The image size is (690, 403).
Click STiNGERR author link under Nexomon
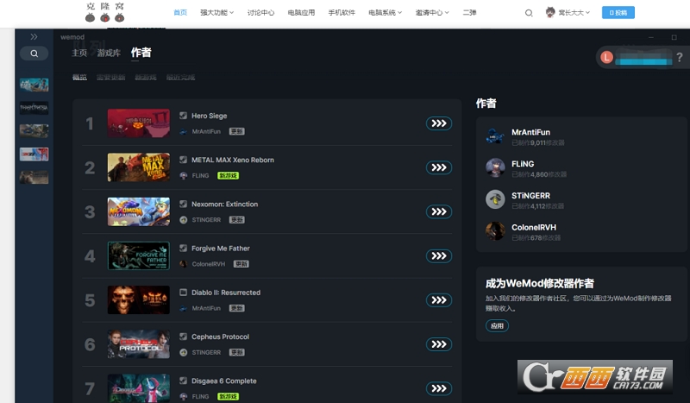pyautogui.click(x=206, y=220)
